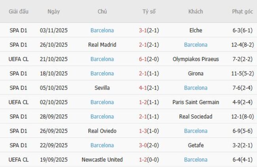Open the Real Madrid team link
This screenshot has width=257, height=167.
102,45
